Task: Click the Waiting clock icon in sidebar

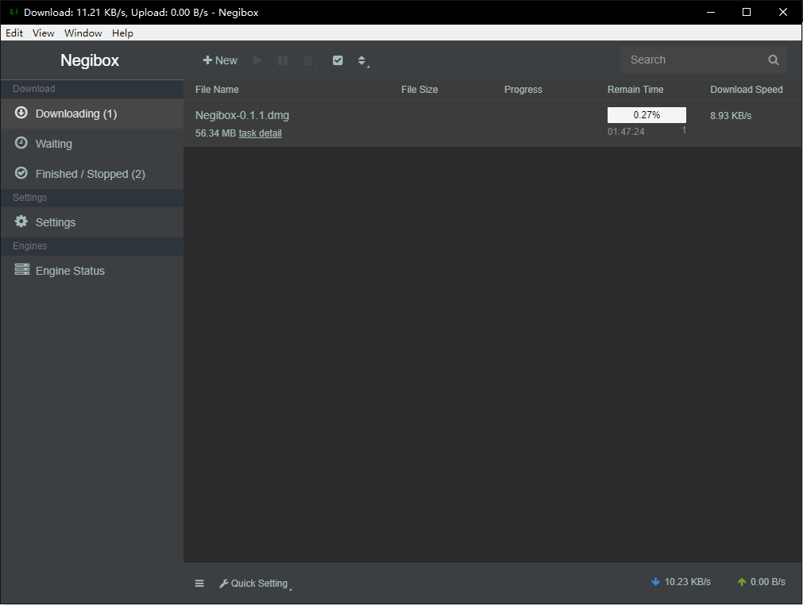Action: point(21,143)
